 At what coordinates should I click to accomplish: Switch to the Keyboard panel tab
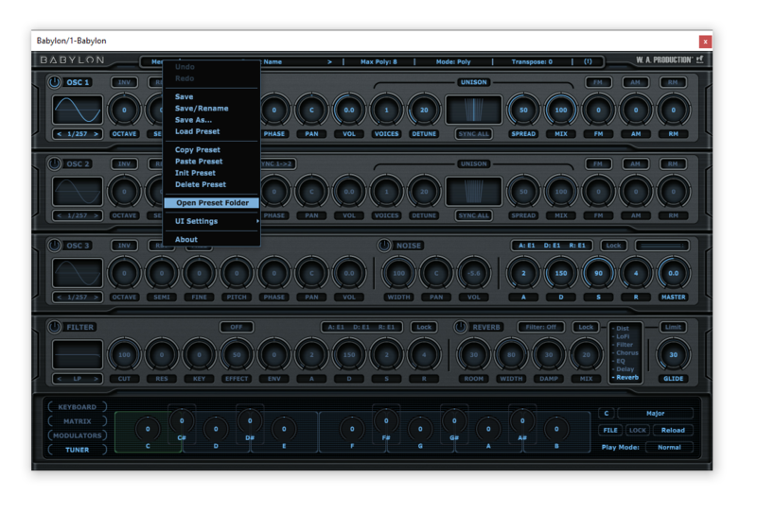pyautogui.click(x=78, y=407)
